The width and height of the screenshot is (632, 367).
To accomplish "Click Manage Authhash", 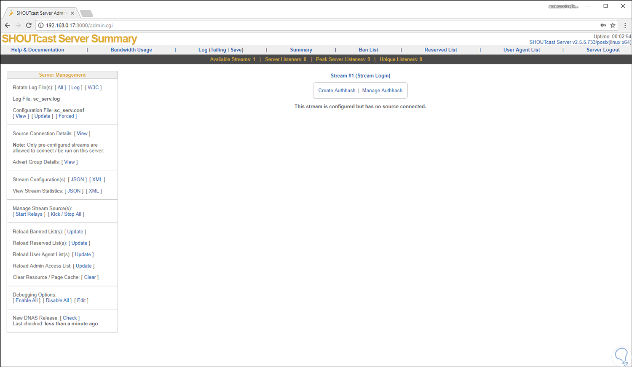I will coord(382,91).
